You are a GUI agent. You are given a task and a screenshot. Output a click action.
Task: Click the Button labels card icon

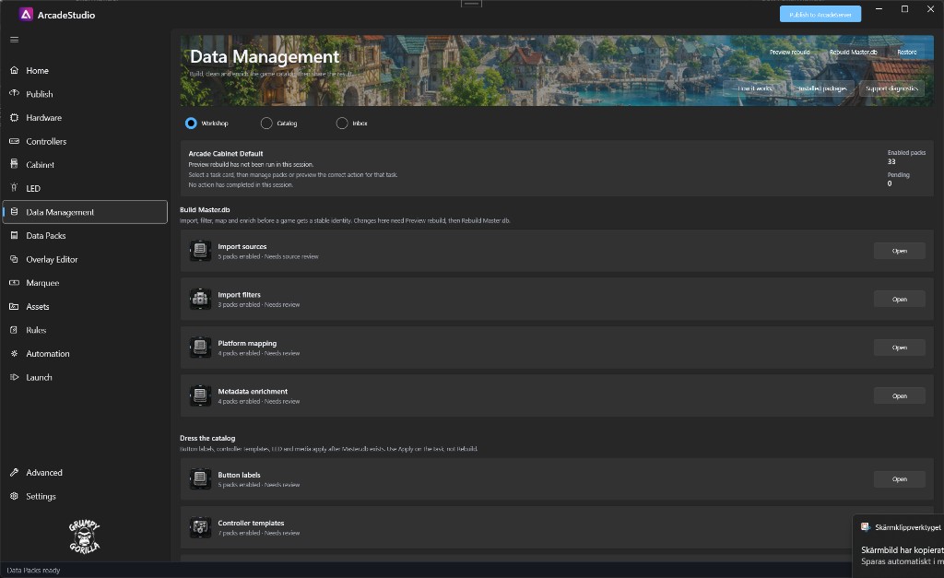pyautogui.click(x=200, y=478)
